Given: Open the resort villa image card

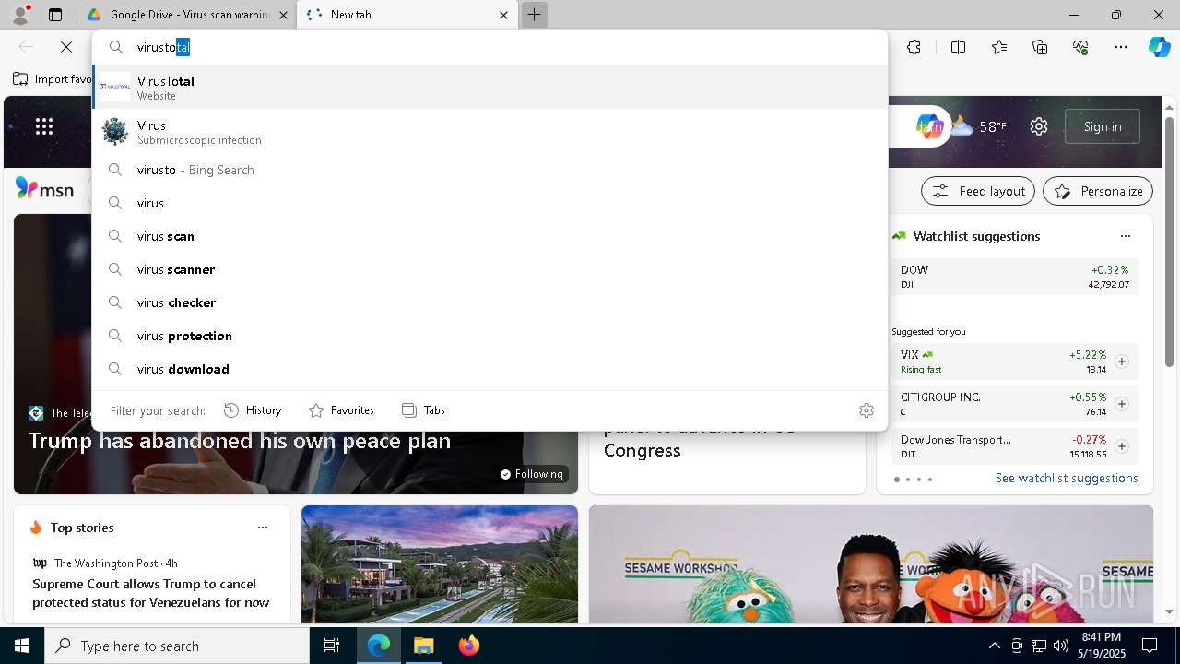Looking at the screenshot, I should point(440,564).
